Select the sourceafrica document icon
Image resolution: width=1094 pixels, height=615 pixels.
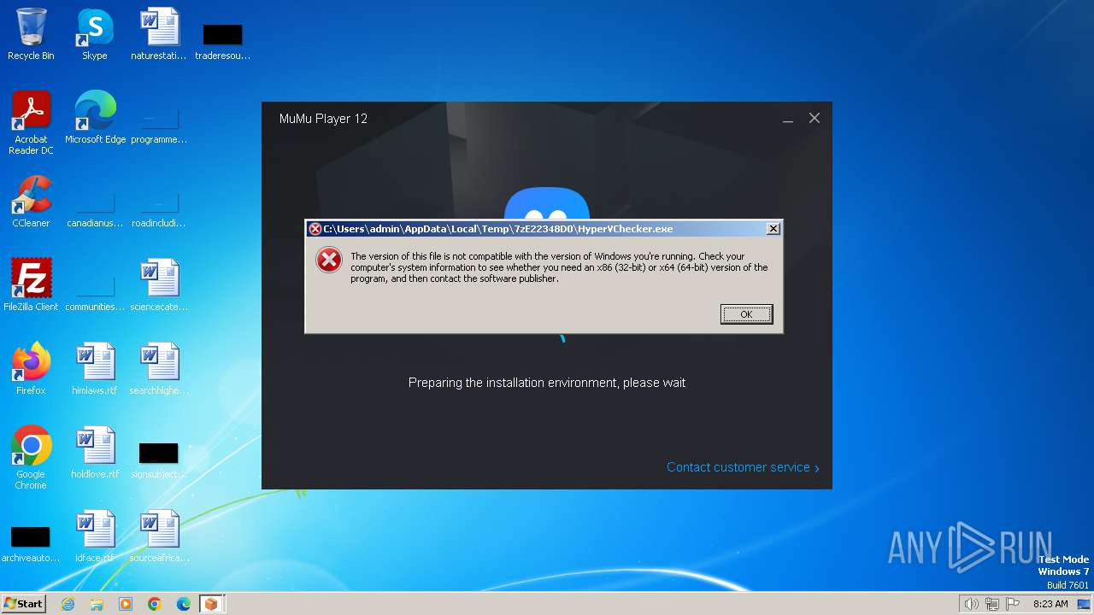point(159,536)
